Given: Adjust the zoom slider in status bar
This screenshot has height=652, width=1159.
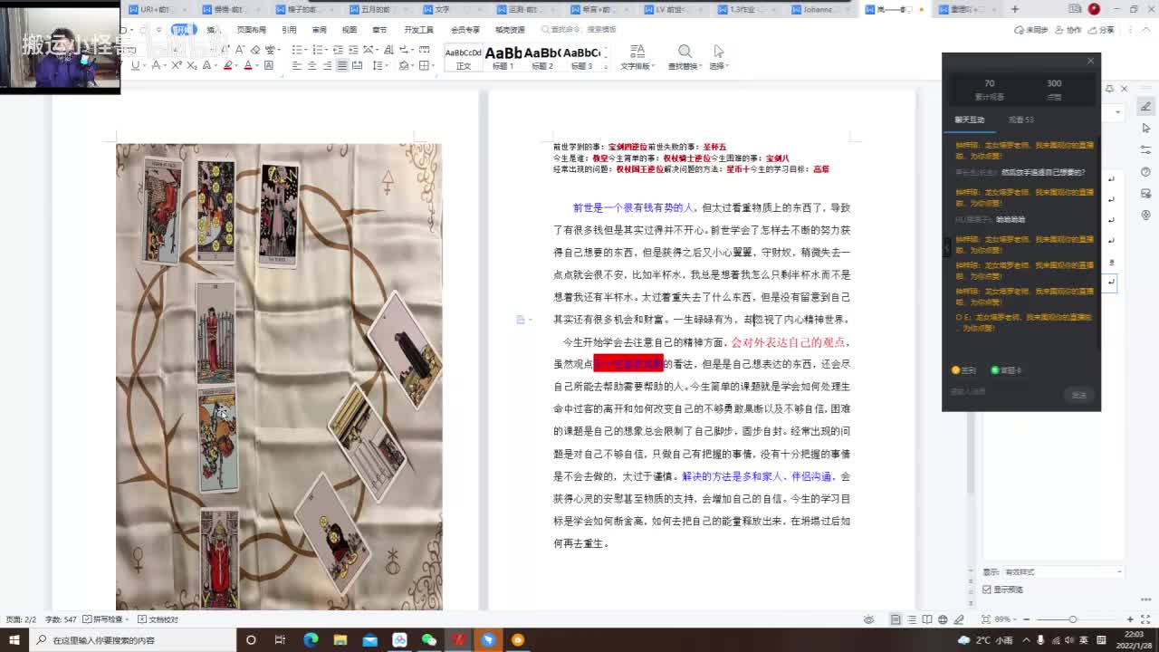Looking at the screenshot, I should pos(1073,619).
